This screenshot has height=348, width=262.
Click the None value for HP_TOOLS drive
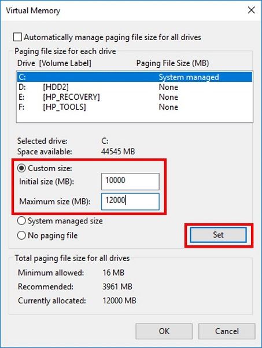click(168, 107)
